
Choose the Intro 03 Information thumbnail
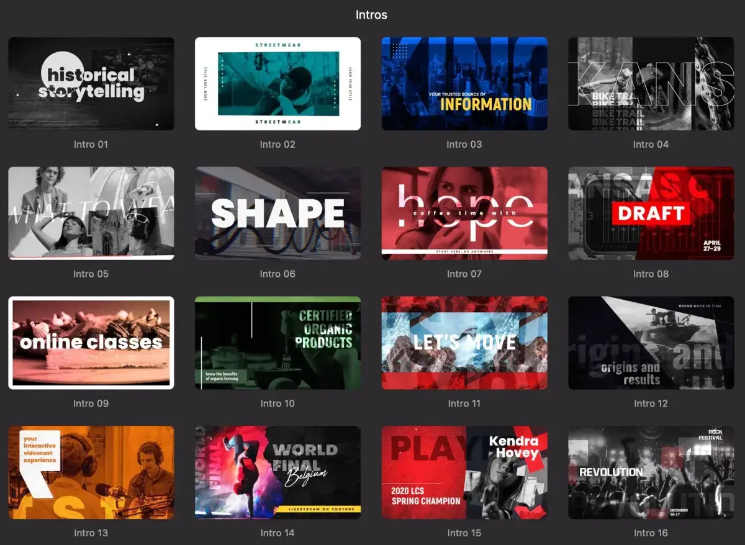pyautogui.click(x=464, y=84)
